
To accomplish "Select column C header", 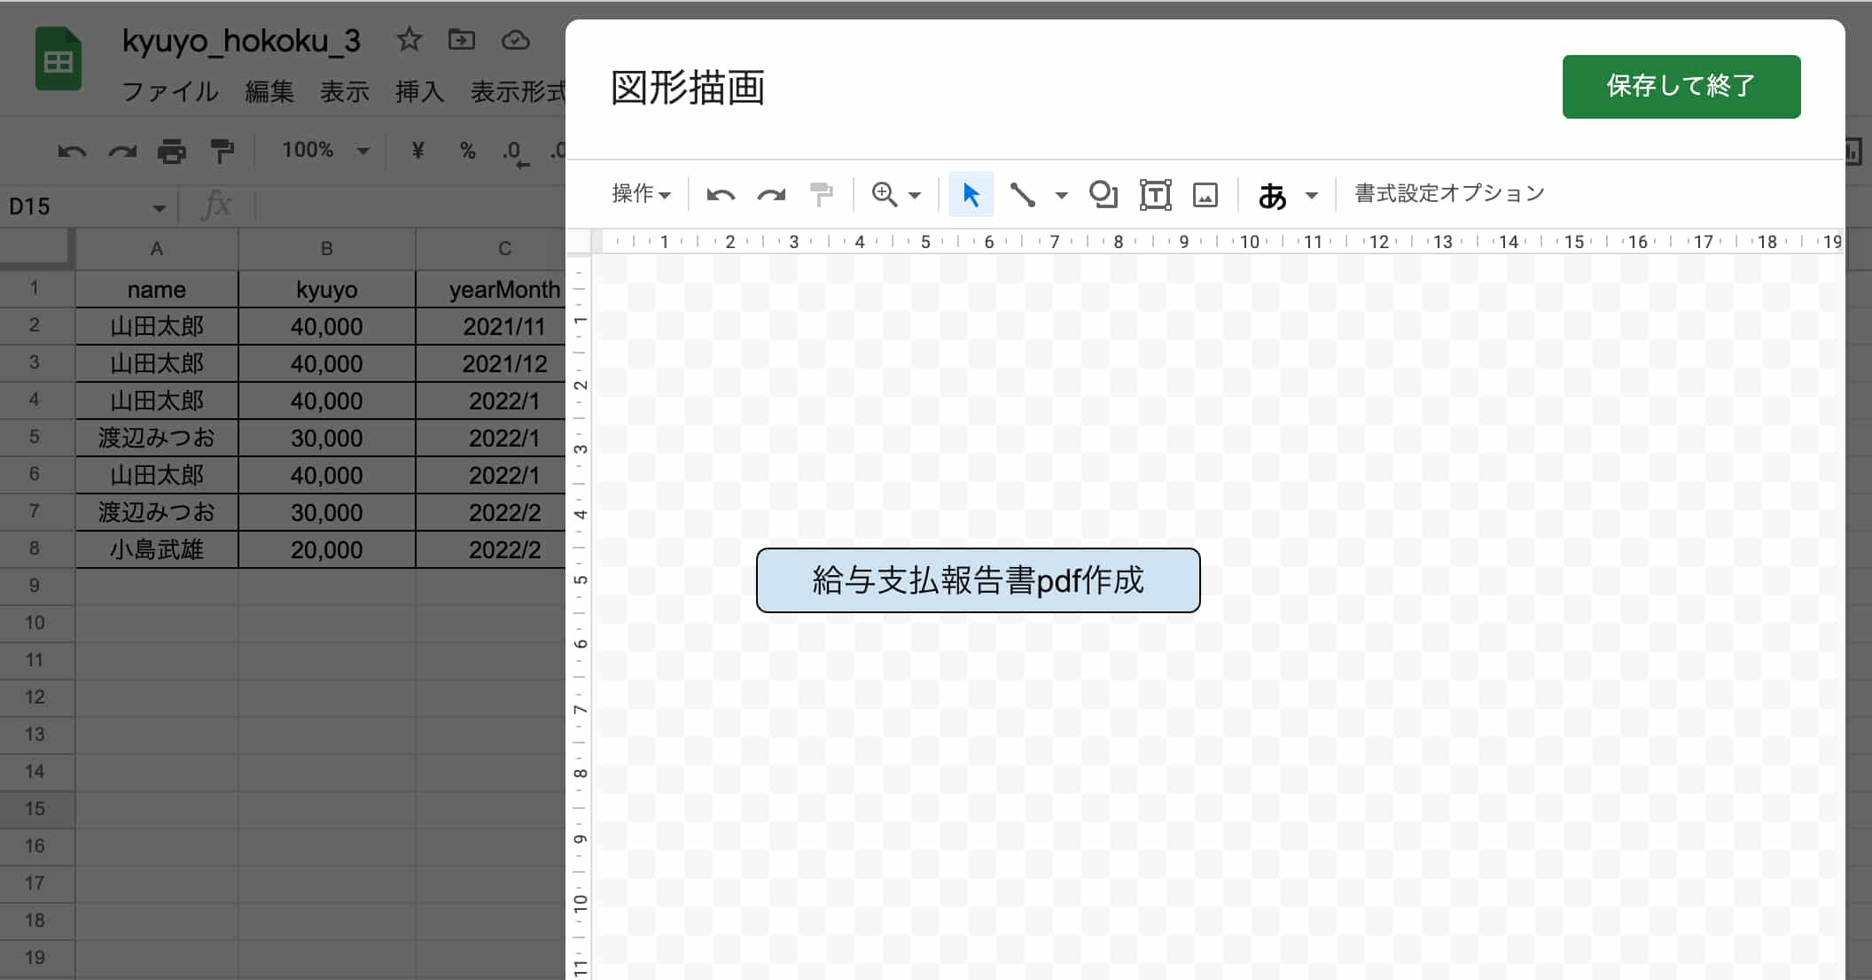I will pos(491,249).
